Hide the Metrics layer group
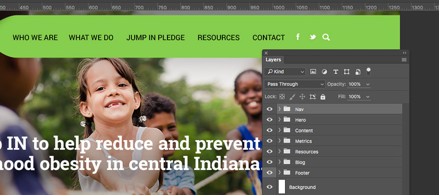Screen dimensions: 439x195 269,141
